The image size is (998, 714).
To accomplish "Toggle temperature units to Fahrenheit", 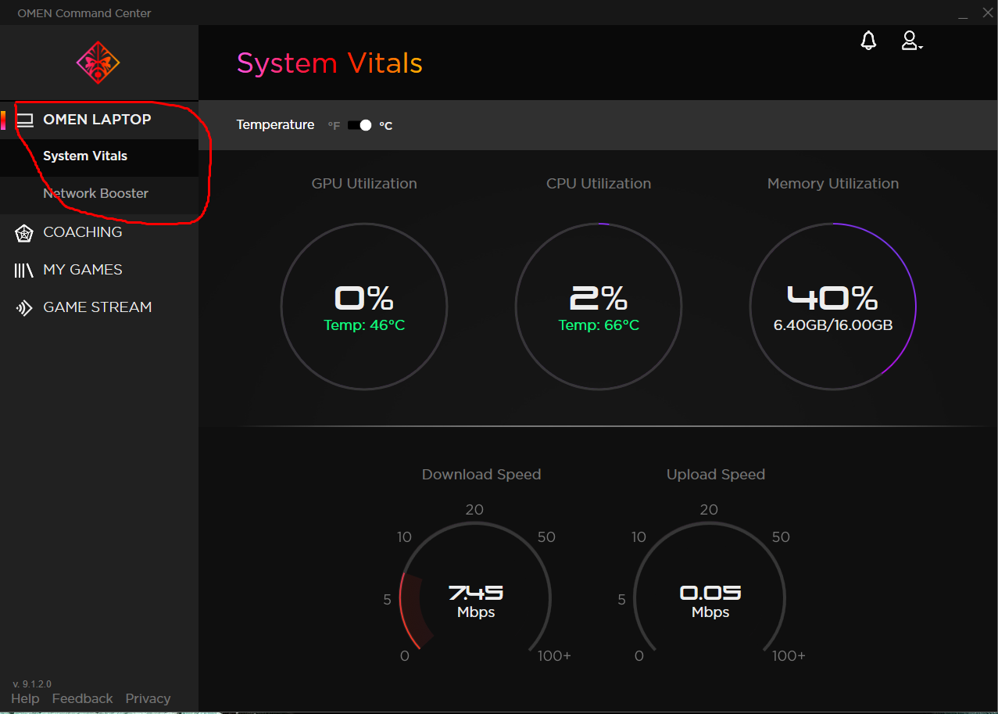I will point(333,125).
